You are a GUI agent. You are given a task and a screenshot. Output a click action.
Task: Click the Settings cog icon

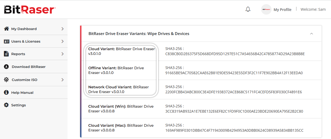pyautogui.click(x=7, y=105)
